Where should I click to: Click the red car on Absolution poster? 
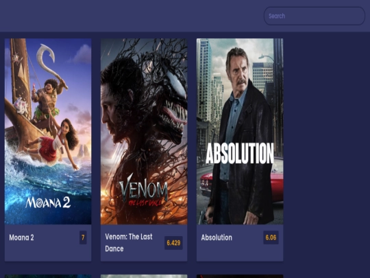[x=277, y=181]
